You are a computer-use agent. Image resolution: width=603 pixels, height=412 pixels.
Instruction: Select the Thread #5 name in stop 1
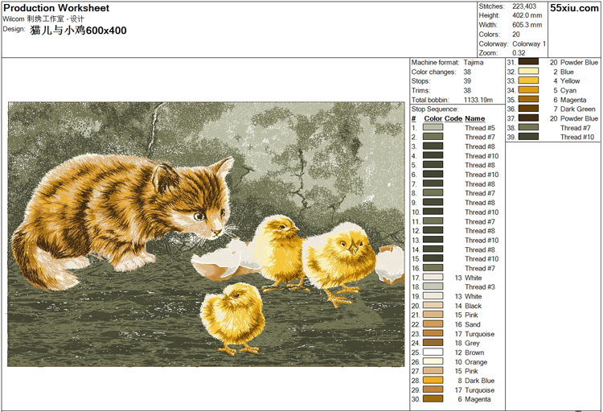click(479, 128)
